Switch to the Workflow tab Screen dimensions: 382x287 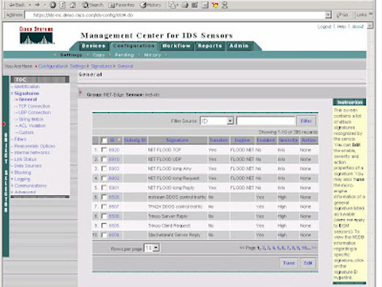(x=177, y=46)
